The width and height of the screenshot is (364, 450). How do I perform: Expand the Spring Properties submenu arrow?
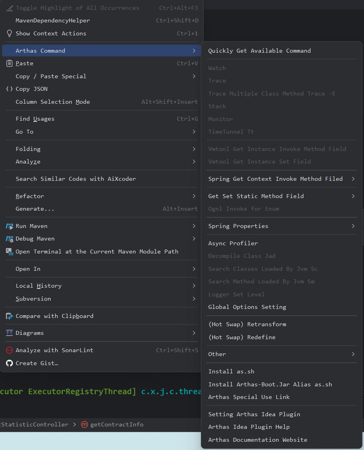pos(353,226)
